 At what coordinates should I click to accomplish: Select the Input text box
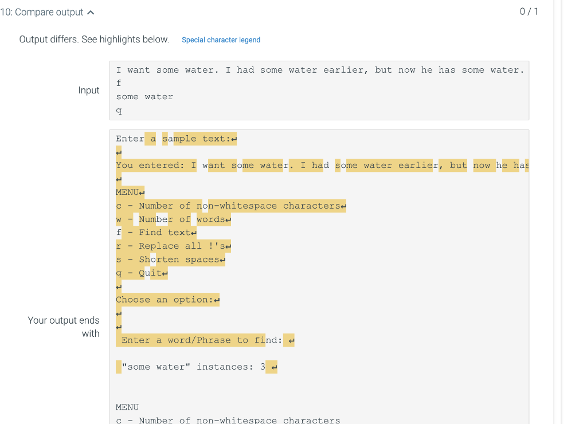click(319, 90)
